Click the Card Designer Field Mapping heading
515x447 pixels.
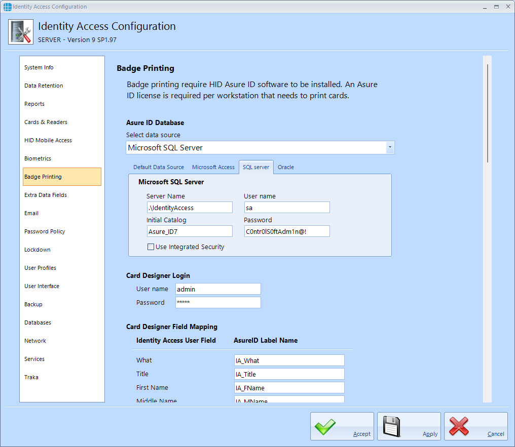[172, 327]
